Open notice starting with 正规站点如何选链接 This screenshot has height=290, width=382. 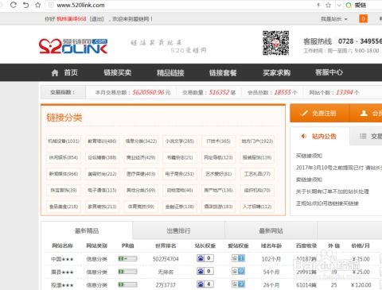(x=327, y=203)
